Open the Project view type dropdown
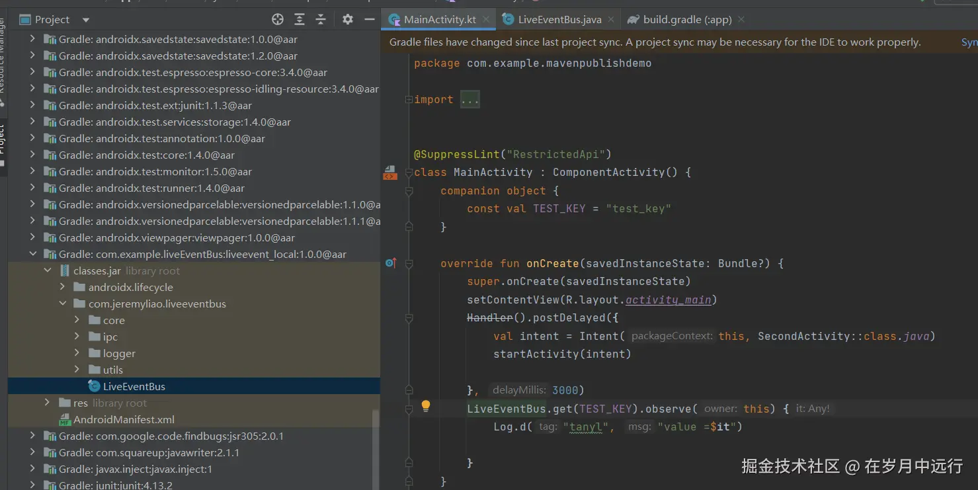 click(x=85, y=20)
